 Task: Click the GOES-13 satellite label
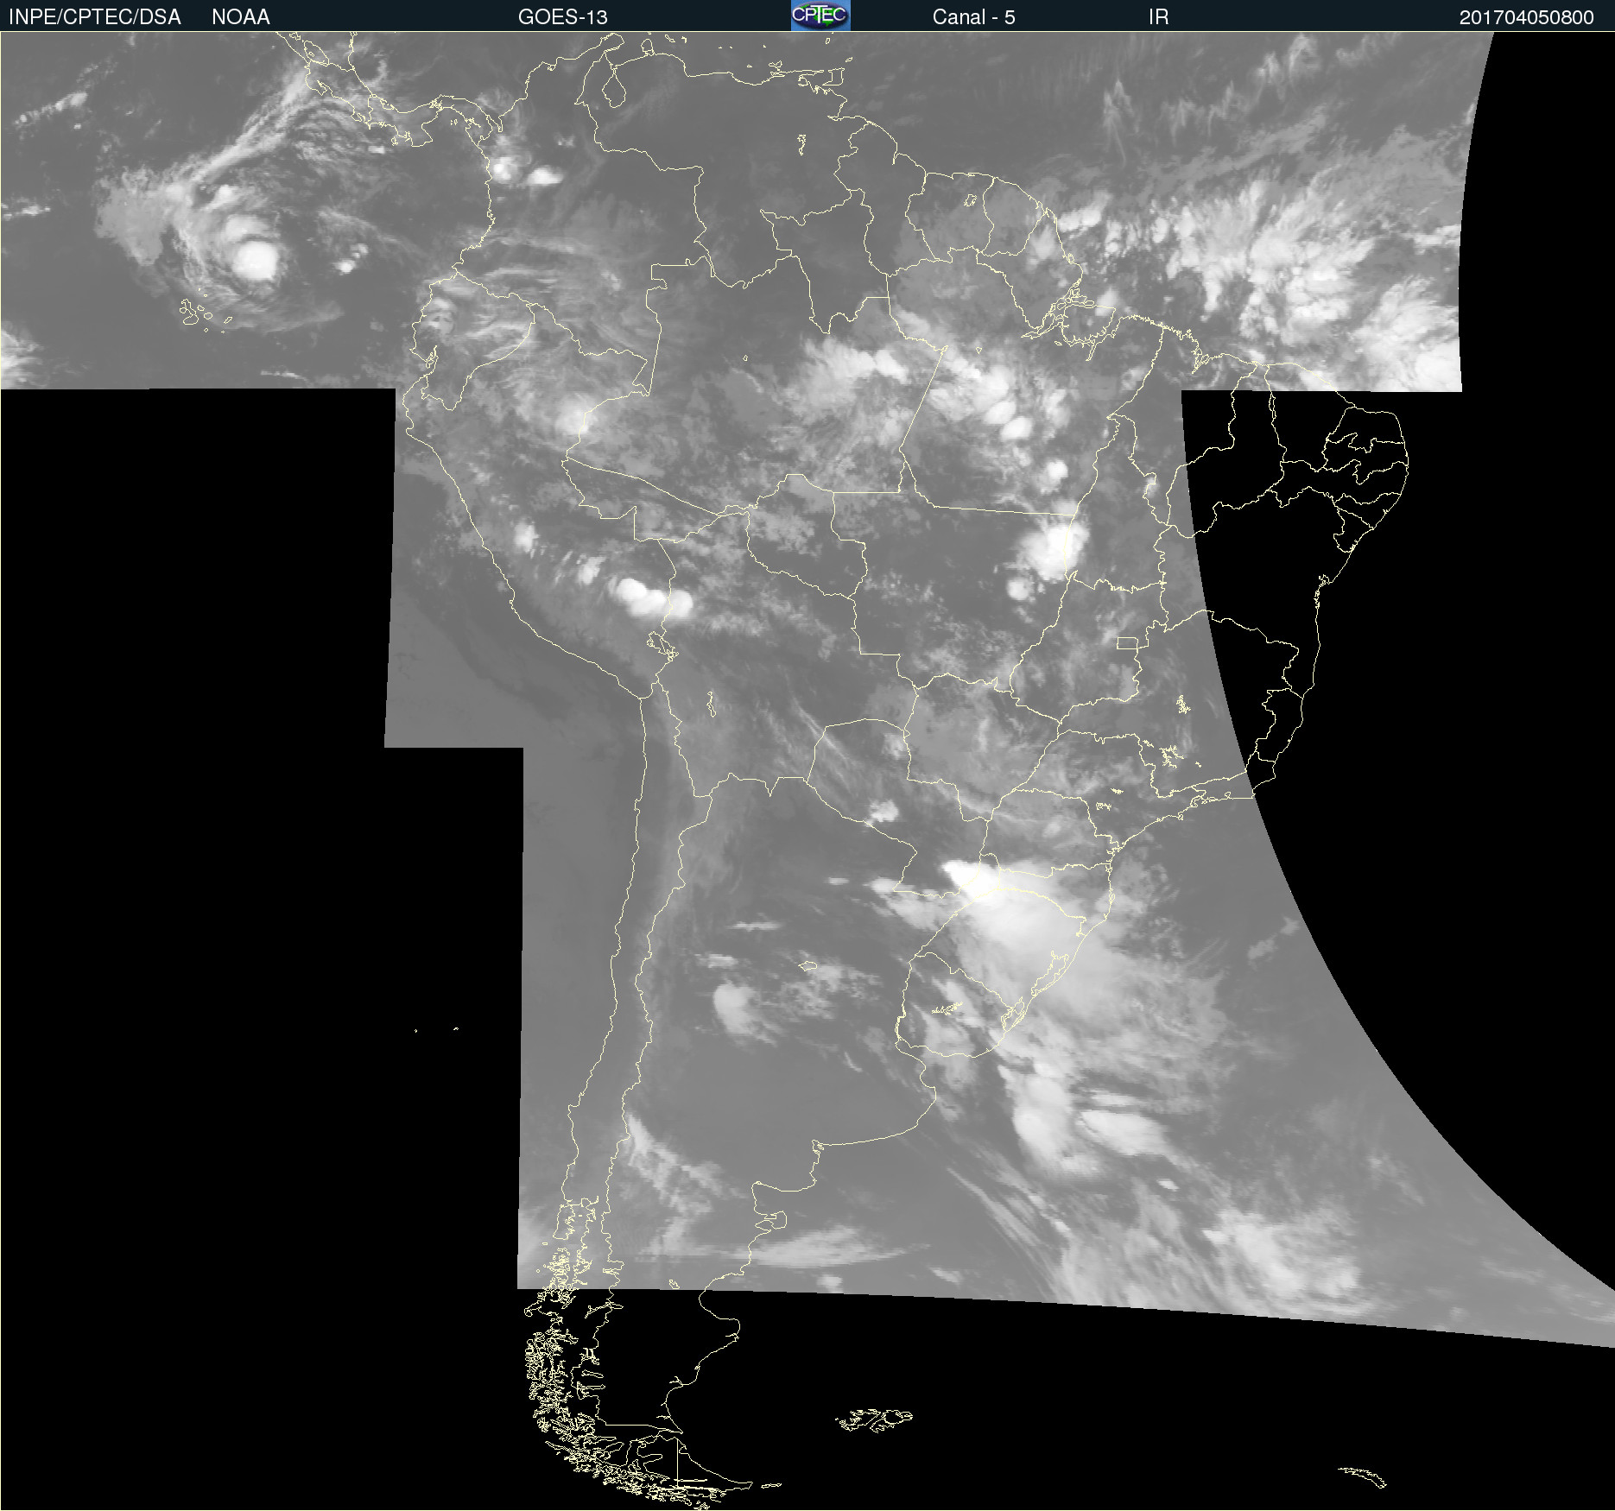(563, 17)
